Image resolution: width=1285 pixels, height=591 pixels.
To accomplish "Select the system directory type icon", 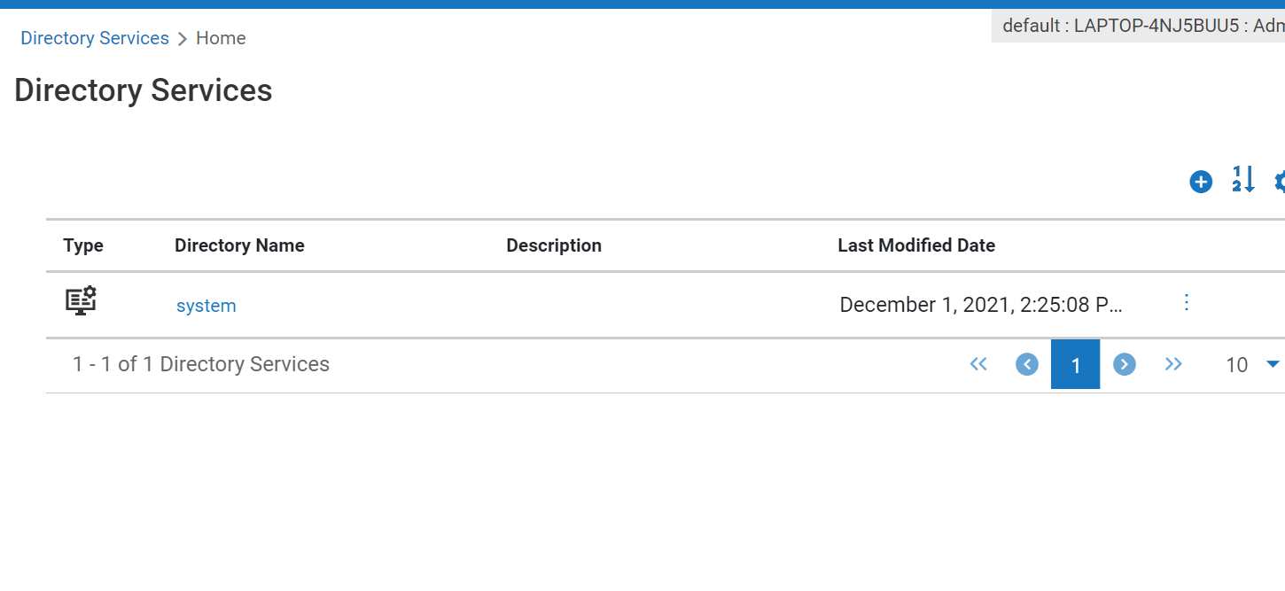I will pyautogui.click(x=81, y=301).
